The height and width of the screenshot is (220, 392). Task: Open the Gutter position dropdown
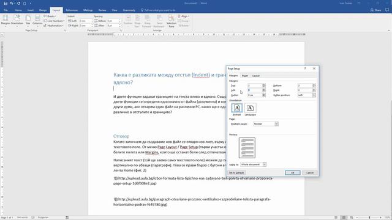point(314,95)
